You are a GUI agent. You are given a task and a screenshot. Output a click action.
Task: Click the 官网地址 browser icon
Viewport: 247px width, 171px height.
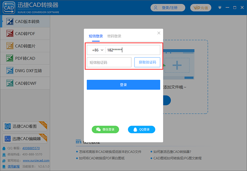click(4, 161)
